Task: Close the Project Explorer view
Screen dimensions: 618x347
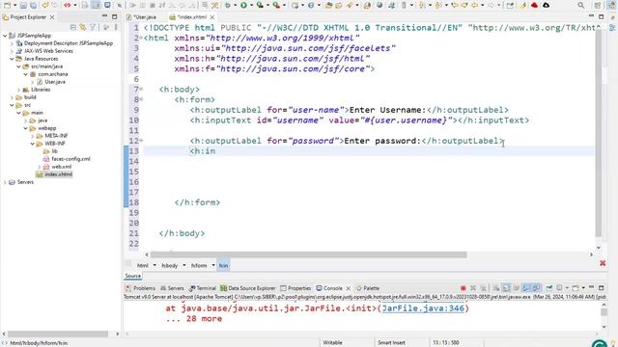Action: click(x=52, y=17)
